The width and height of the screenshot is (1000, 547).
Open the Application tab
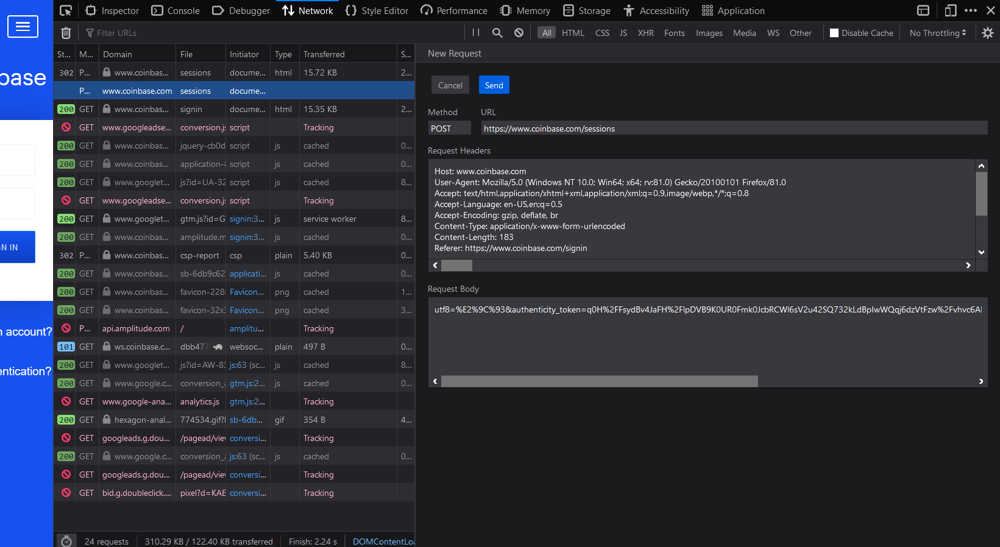(733, 10)
